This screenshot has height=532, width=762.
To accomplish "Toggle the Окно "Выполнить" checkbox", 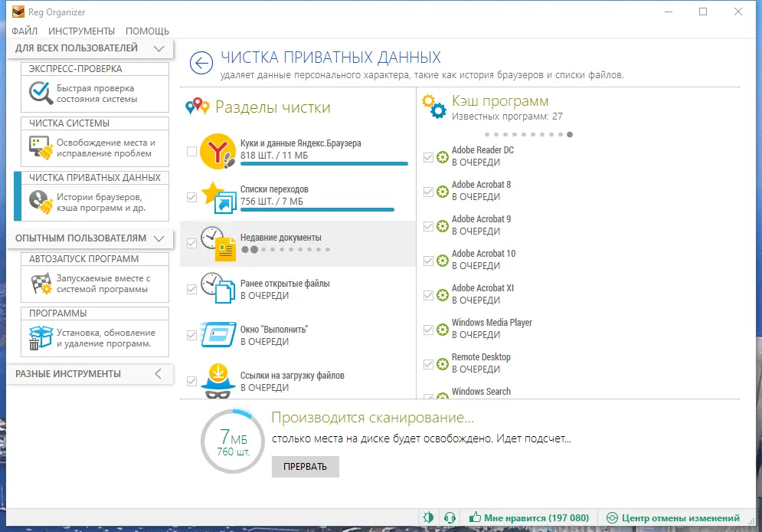I will click(191, 335).
